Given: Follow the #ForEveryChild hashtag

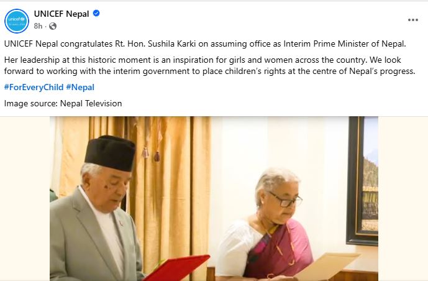Looking at the screenshot, I should [x=34, y=88].
